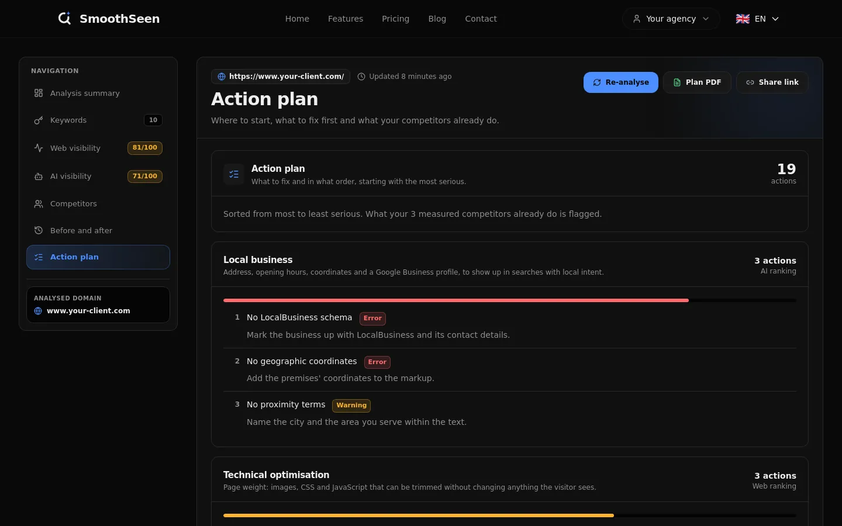Click the UK flag icon

(x=743, y=19)
